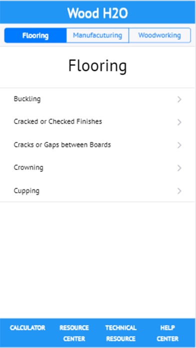Viewport: 196px width, 348px height.
Task: Expand the Crowning row chevron
Action: (x=179, y=168)
